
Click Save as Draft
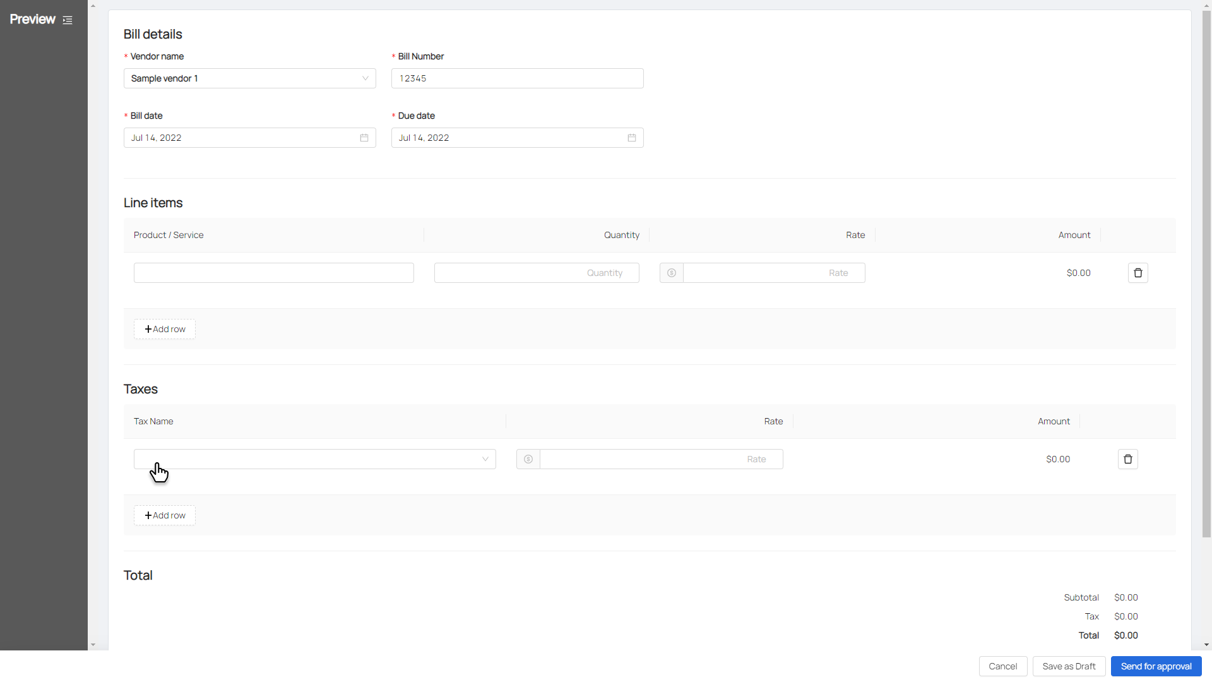coord(1068,666)
